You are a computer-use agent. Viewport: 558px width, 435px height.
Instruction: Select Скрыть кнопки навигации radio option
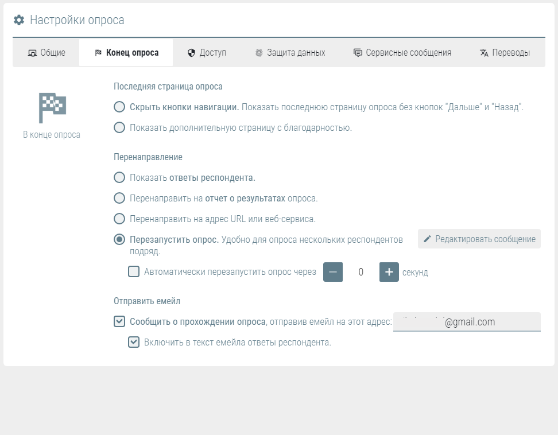[119, 107]
